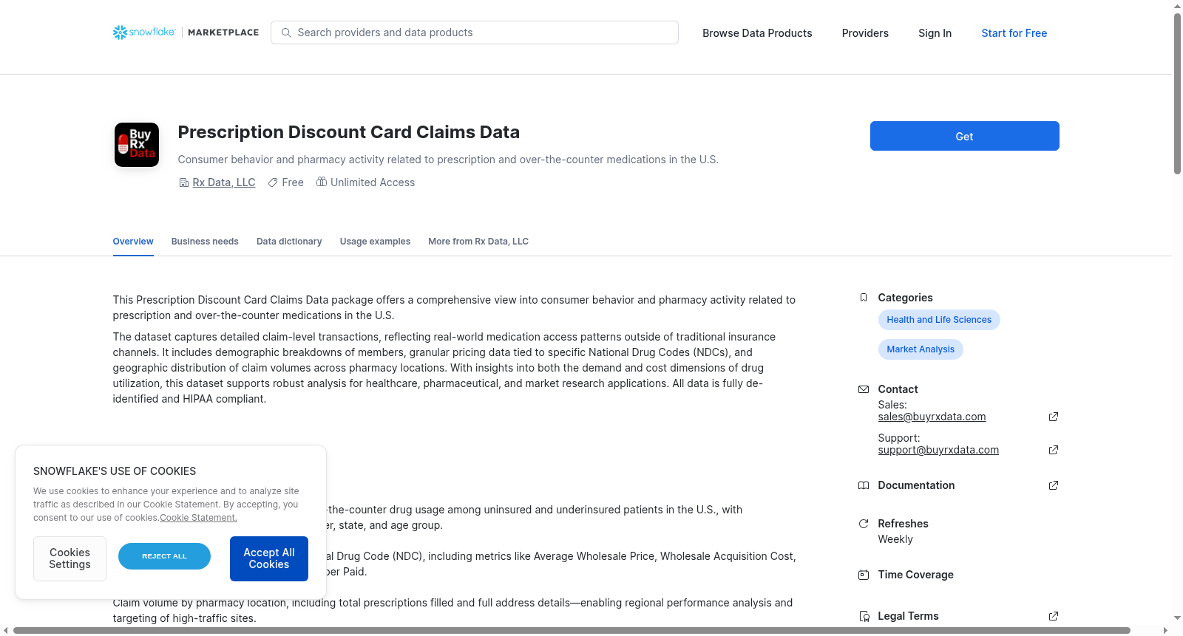Switch to Business needs tab
1183x636 pixels.
coord(205,242)
